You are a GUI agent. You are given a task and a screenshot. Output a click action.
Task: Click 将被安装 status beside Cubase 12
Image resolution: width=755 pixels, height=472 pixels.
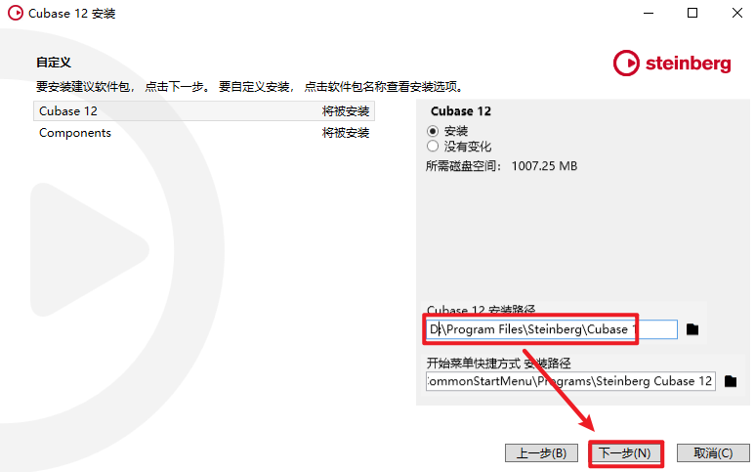click(346, 111)
